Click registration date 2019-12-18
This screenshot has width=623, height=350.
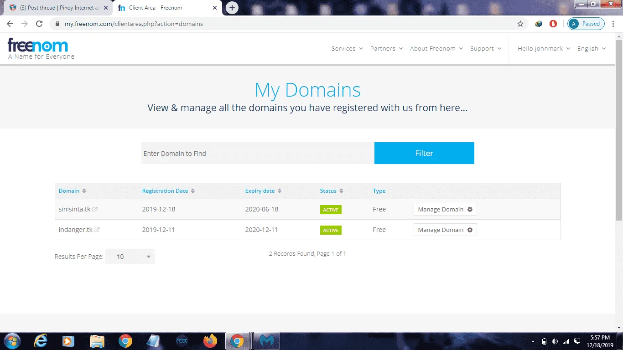point(159,210)
